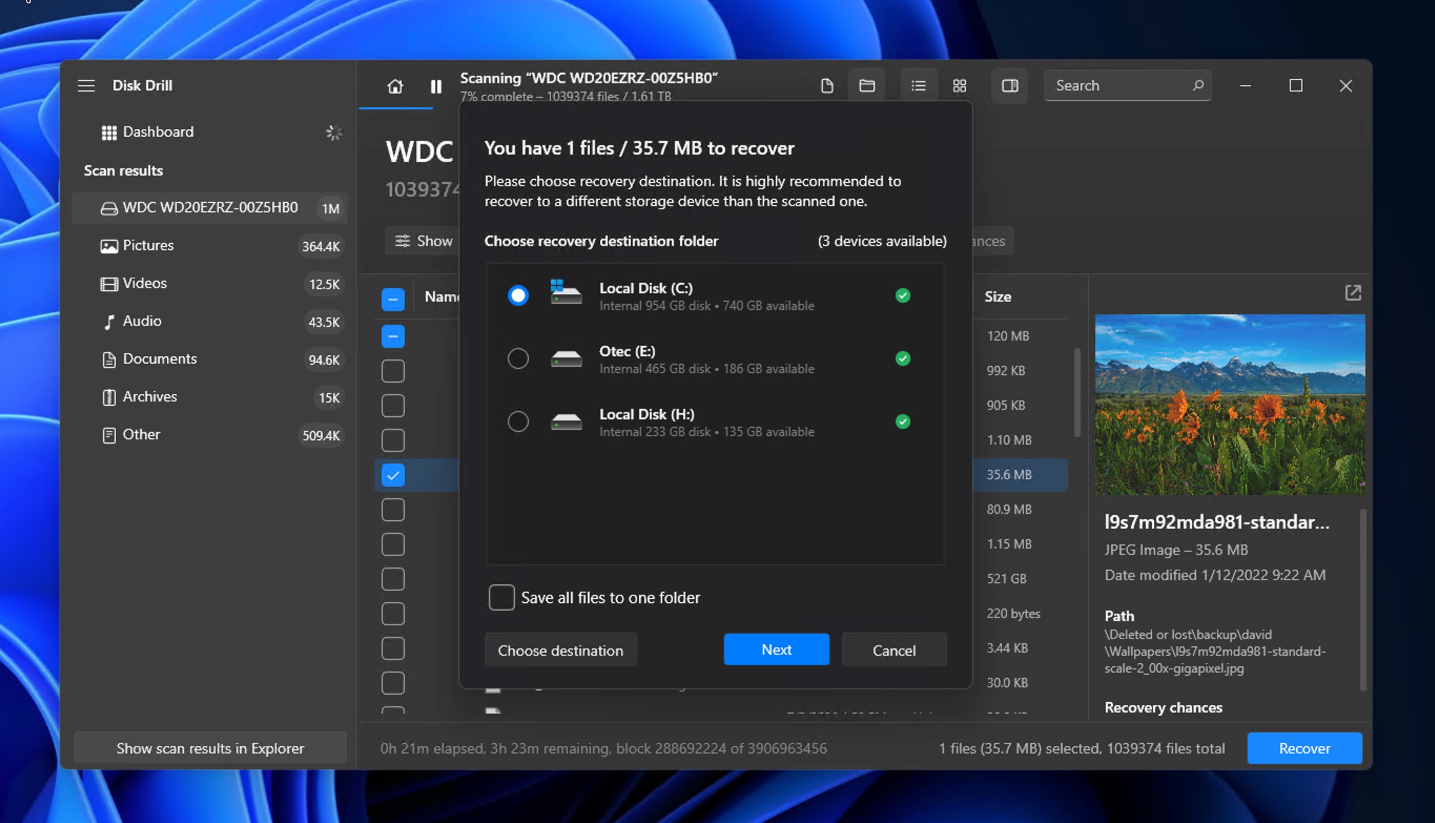Click the Dashboard grid icon
Viewport: 1435px width, 823px height.
109,132
